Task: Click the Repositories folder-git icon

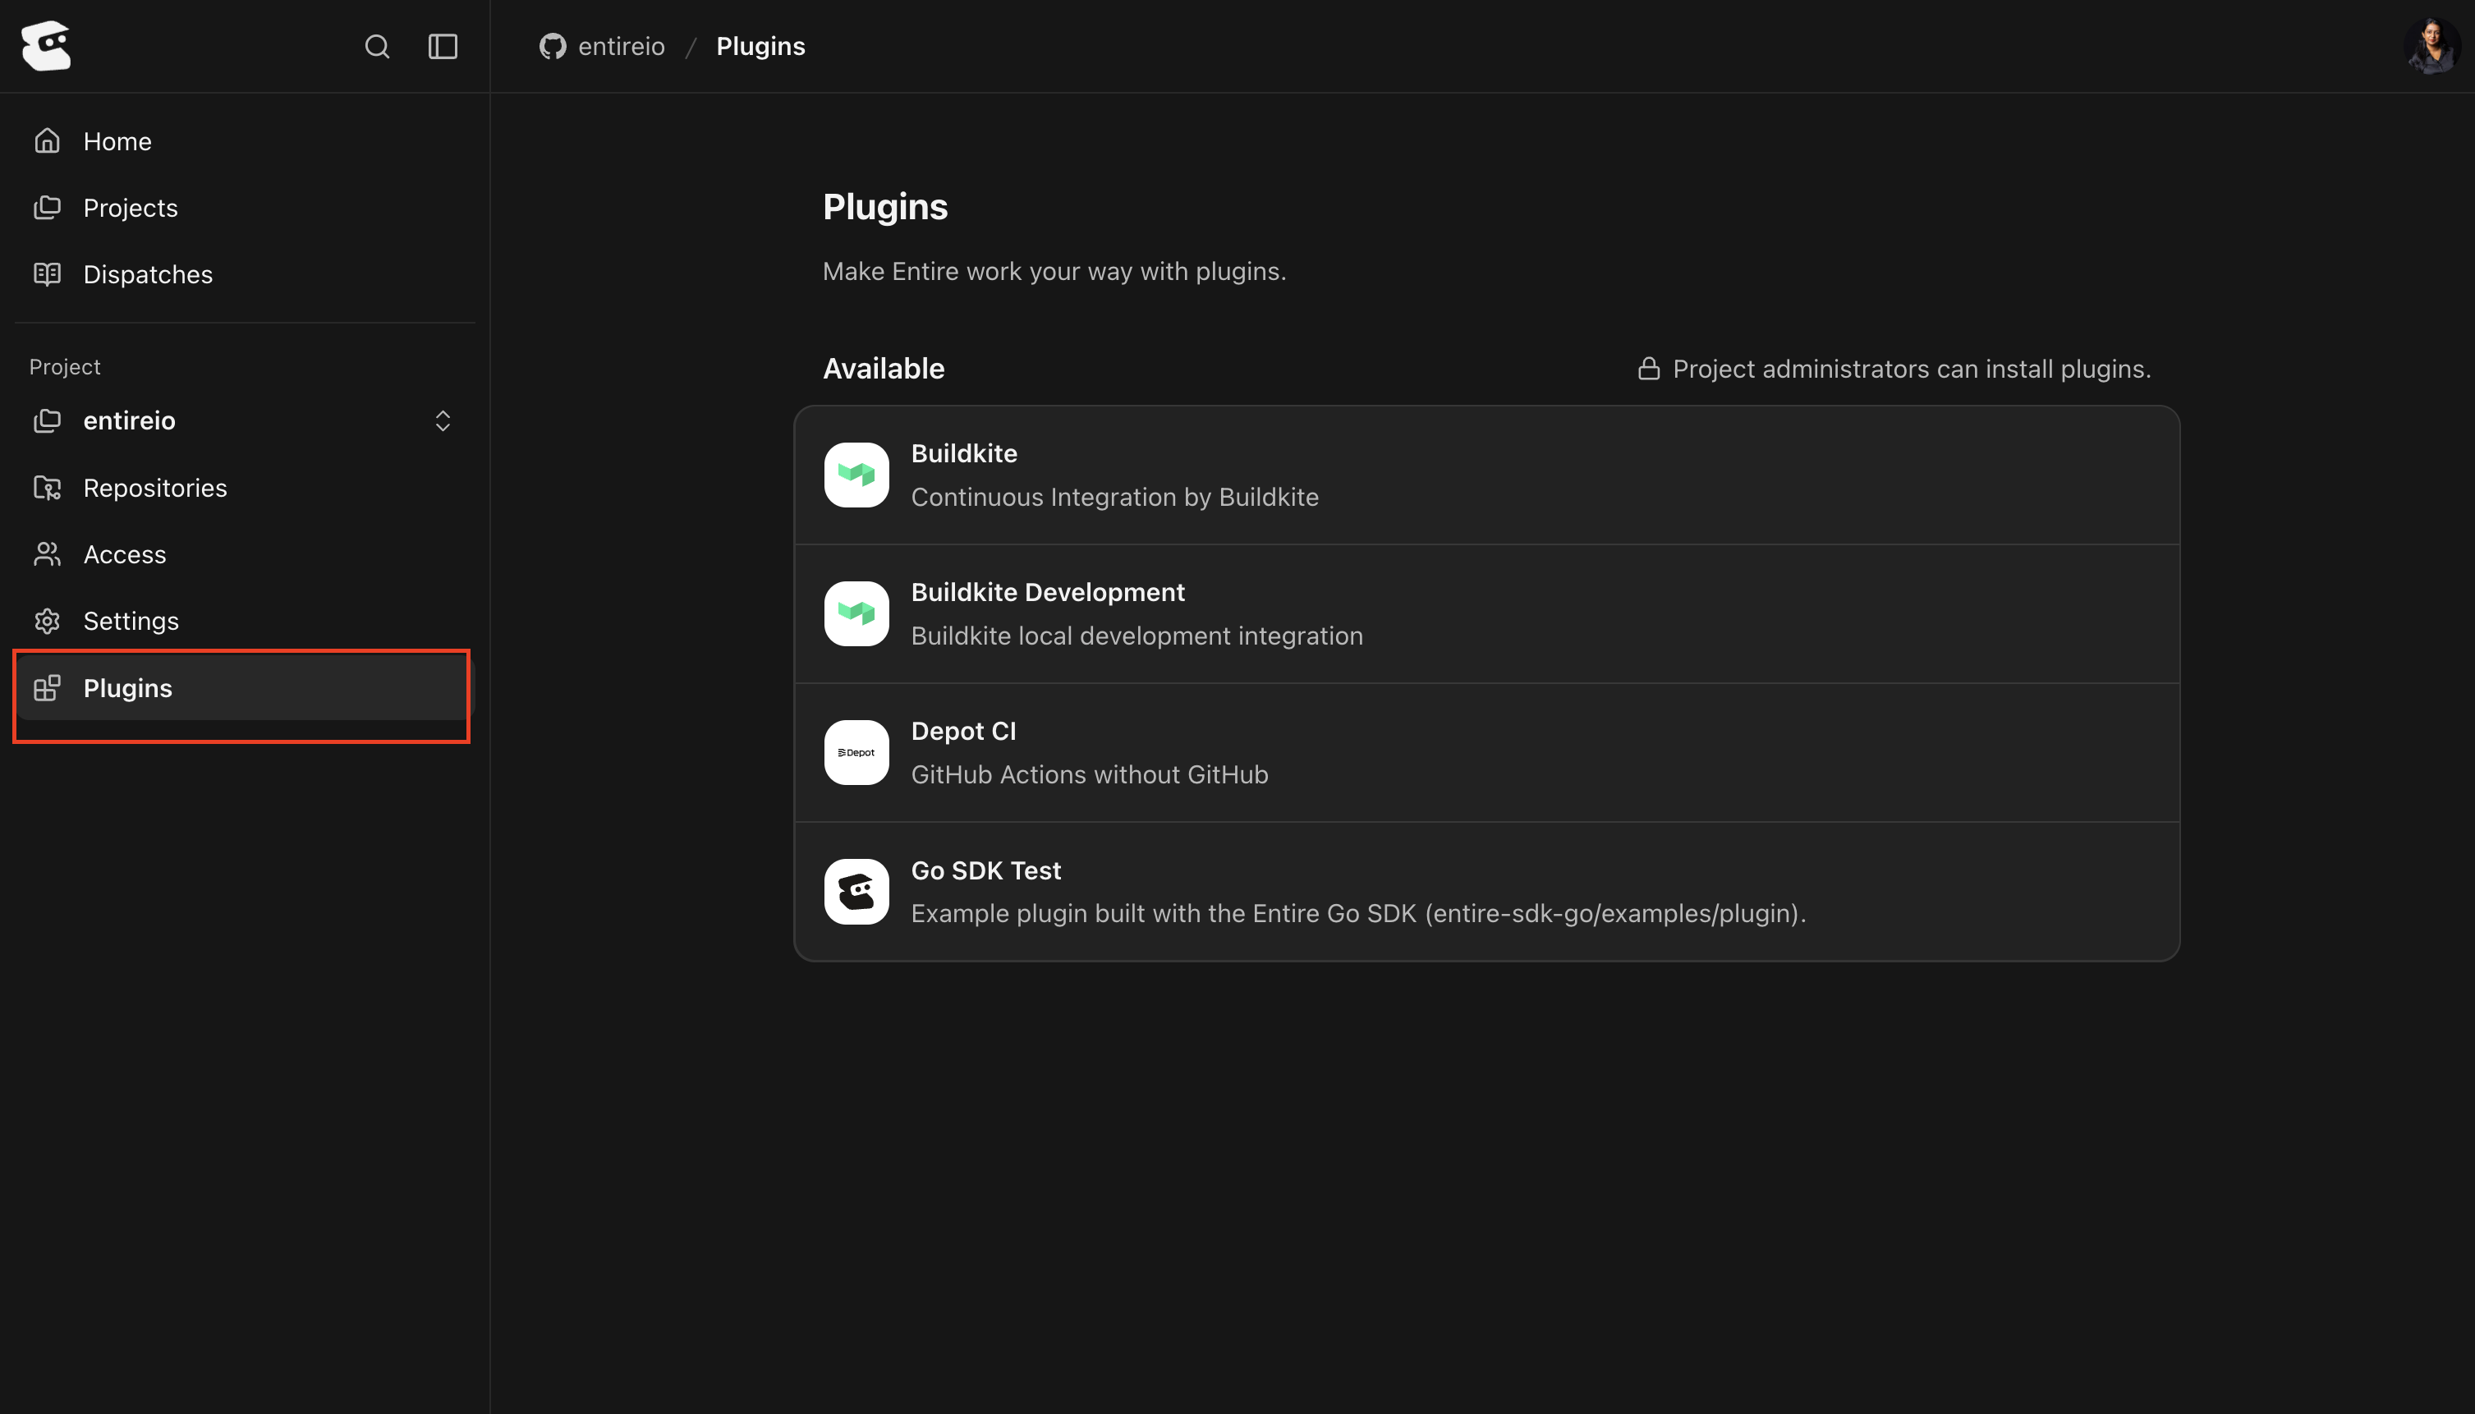Action: tap(47, 488)
